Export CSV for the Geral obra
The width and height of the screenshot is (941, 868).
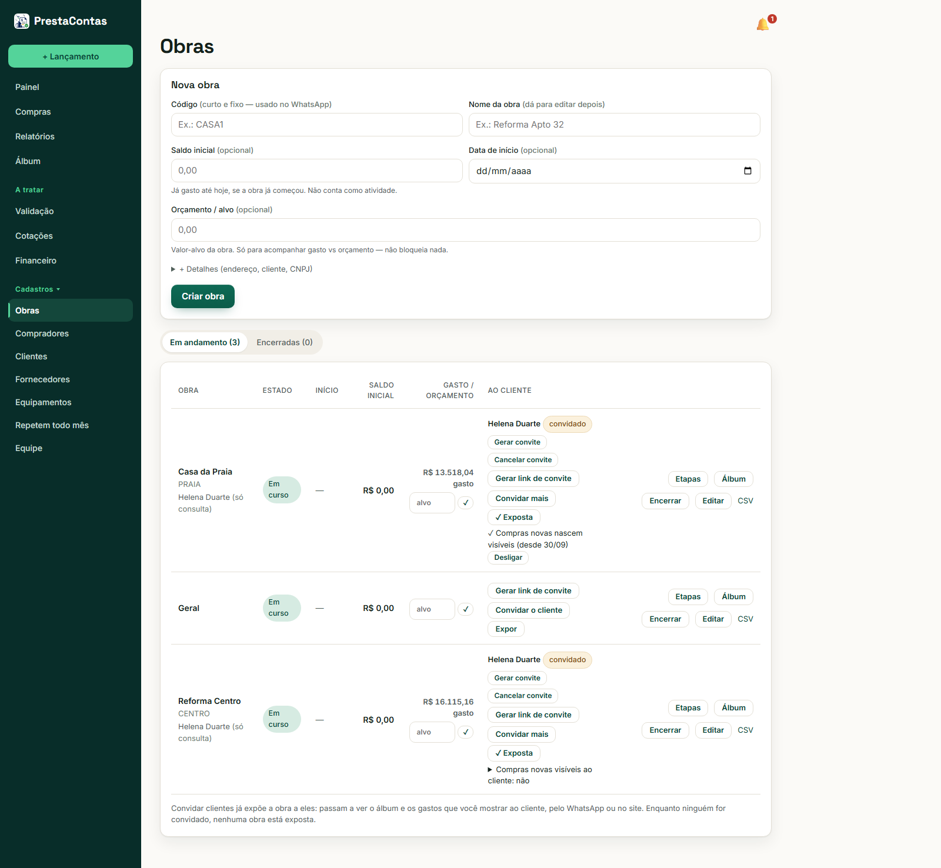coord(745,619)
